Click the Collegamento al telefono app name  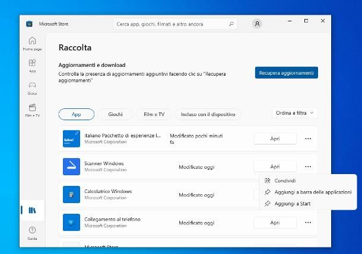(x=112, y=219)
